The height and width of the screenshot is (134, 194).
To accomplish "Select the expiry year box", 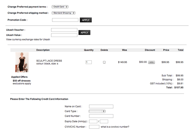I will tap(104, 121).
